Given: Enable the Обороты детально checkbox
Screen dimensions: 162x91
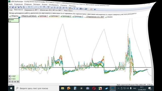Looking at the screenshot, I should pyautogui.click(x=21, y=16).
